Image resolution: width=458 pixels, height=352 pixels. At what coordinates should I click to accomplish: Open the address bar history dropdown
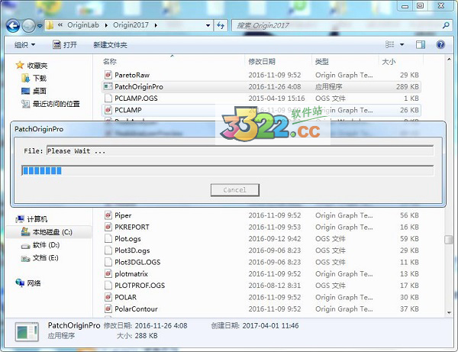coord(208,25)
